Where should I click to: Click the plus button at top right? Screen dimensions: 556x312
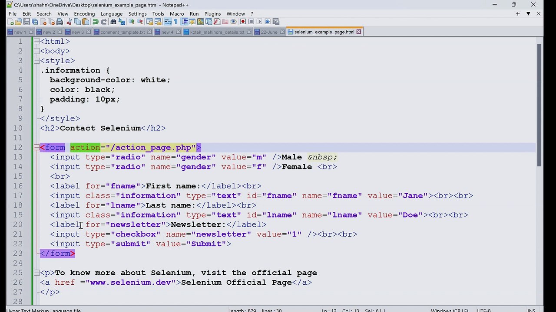[x=518, y=14]
